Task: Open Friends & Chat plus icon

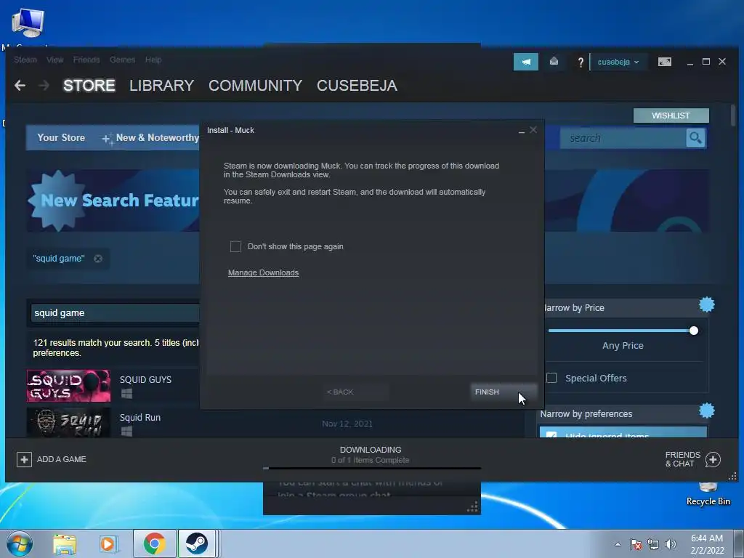Action: pos(713,459)
